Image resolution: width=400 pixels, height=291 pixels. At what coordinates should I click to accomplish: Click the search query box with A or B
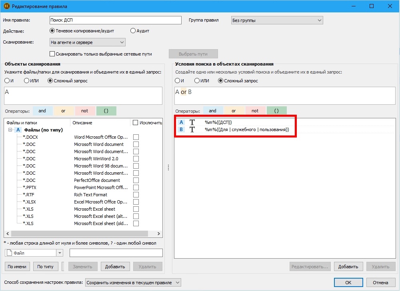click(x=285, y=96)
